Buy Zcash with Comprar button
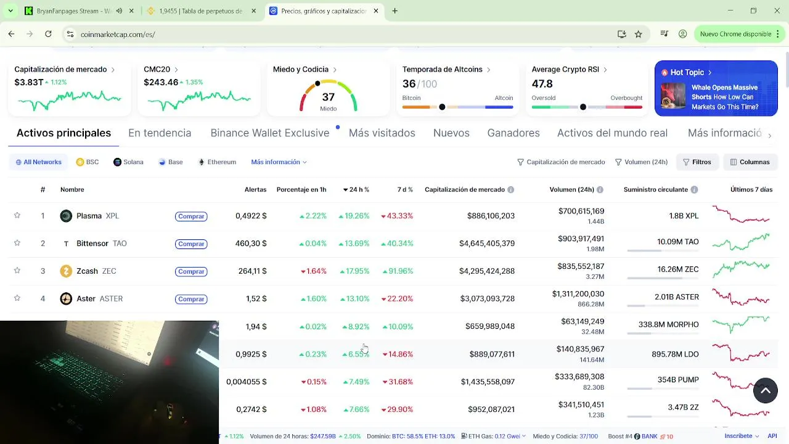 click(x=191, y=272)
